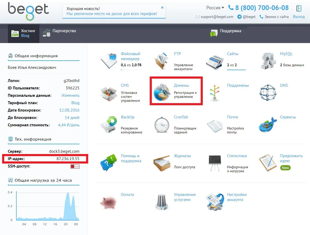310x235 pixels.
Task: Click the 12.08.2016 block date value
Action: (69, 110)
